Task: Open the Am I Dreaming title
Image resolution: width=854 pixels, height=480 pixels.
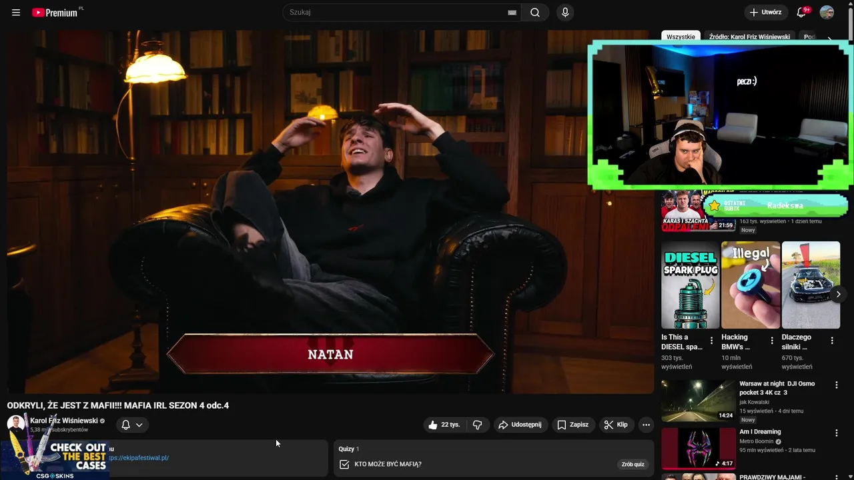Action: coord(760,431)
